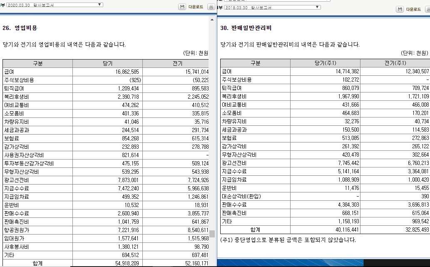Click the 당기(주1) column header
The height and width of the screenshot is (267, 430).
pyautogui.click(x=325, y=63)
